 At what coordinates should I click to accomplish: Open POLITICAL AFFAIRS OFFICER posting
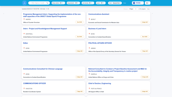coord(100,43)
